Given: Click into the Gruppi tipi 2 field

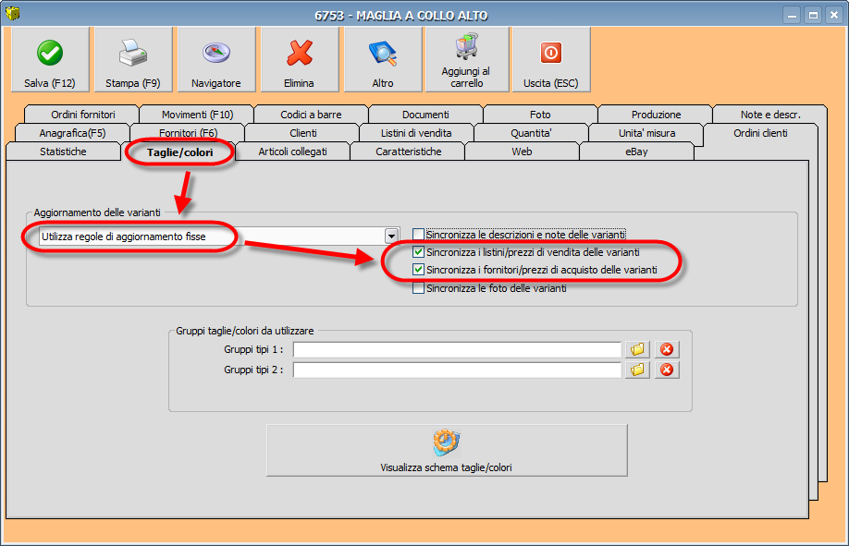Looking at the screenshot, I should 457,370.
